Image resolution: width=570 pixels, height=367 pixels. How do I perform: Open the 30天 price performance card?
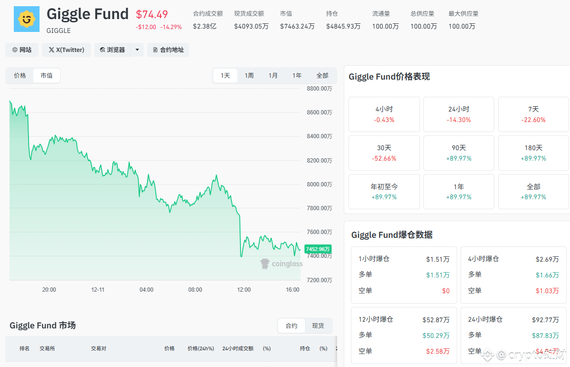click(x=384, y=153)
